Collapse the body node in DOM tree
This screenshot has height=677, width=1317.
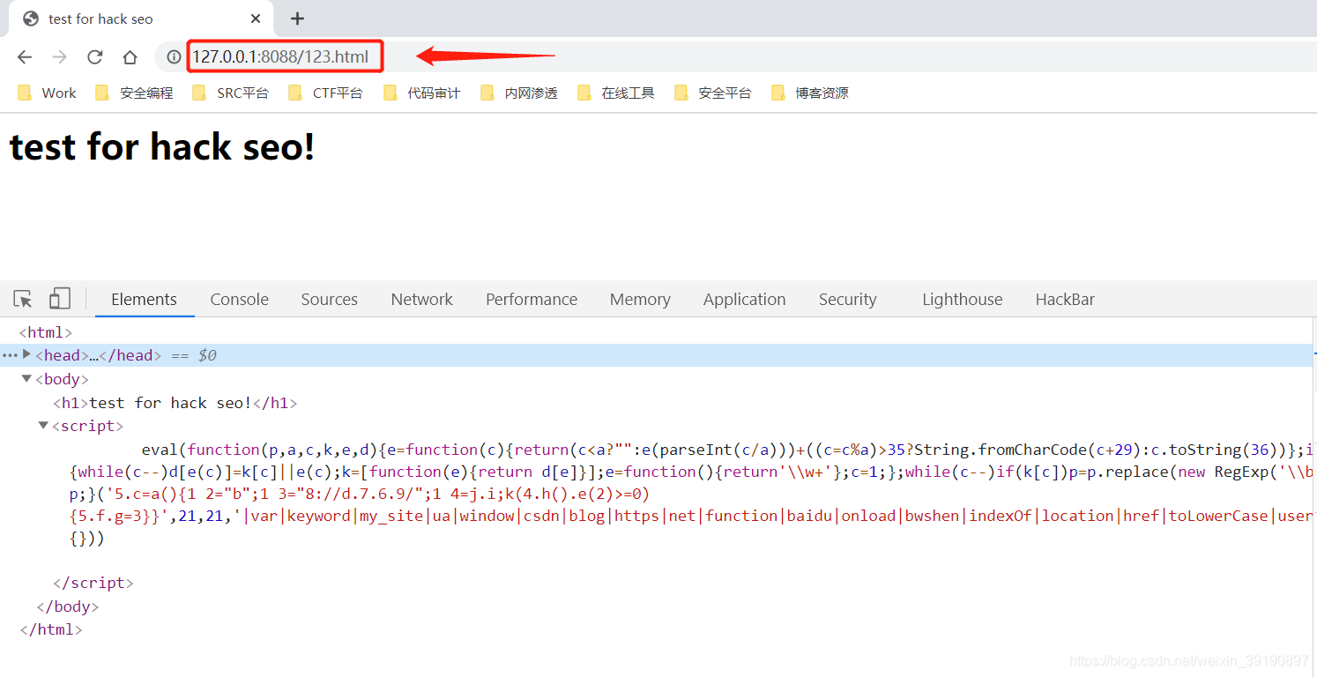tap(26, 379)
